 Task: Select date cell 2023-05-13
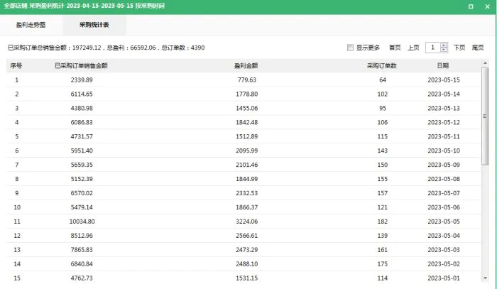444,108
